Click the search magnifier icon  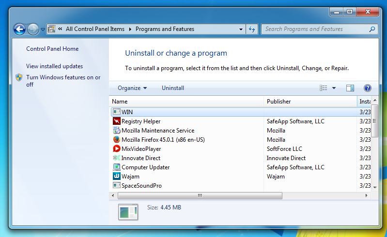pyautogui.click(x=372, y=29)
